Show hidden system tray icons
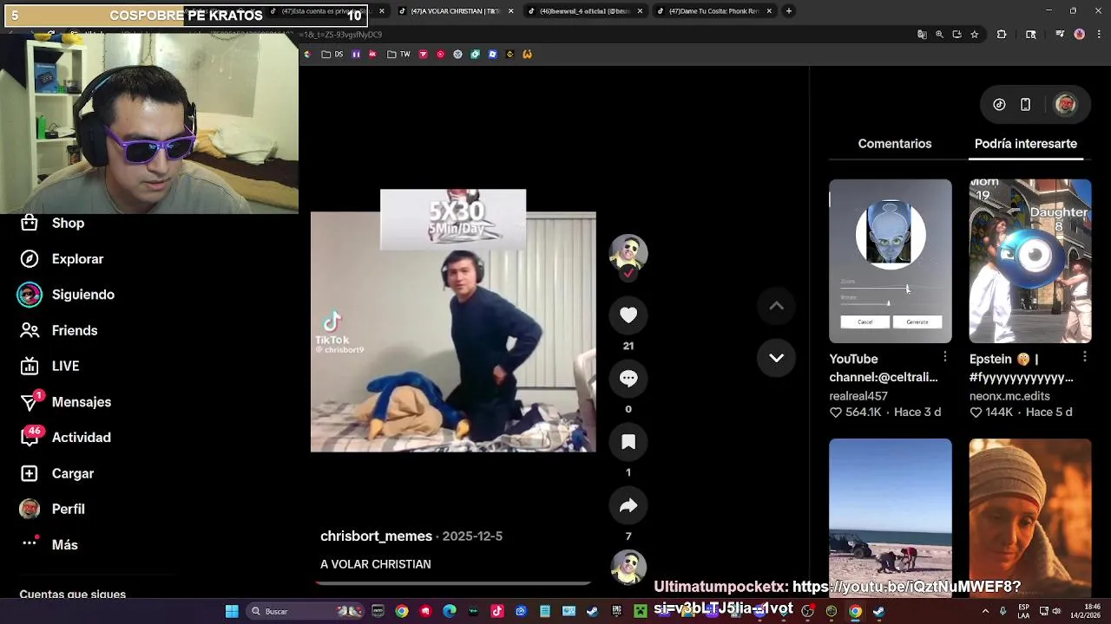 pos(985,611)
